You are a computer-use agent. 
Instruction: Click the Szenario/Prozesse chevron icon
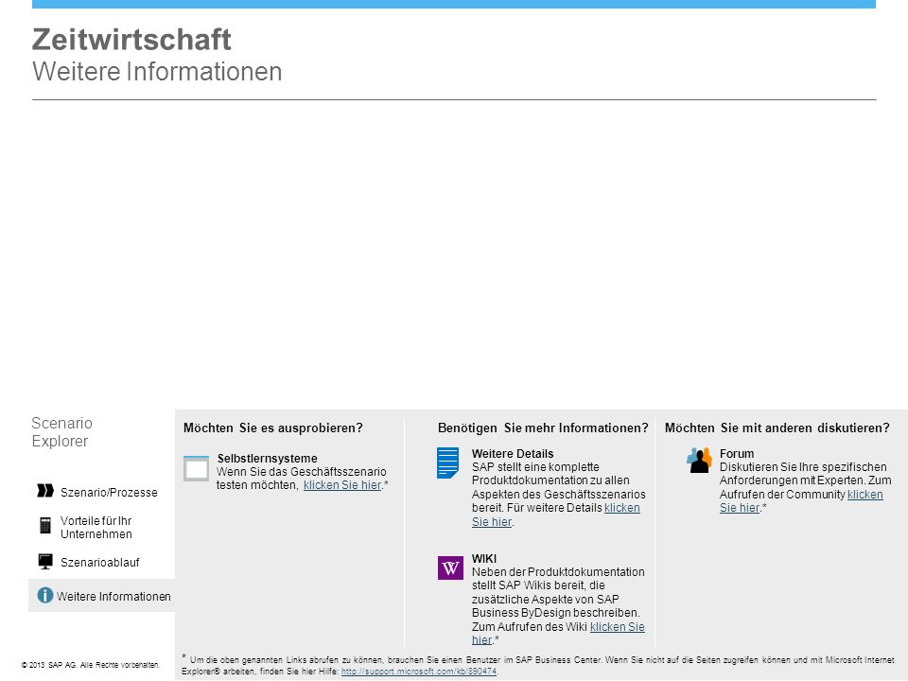point(45,491)
